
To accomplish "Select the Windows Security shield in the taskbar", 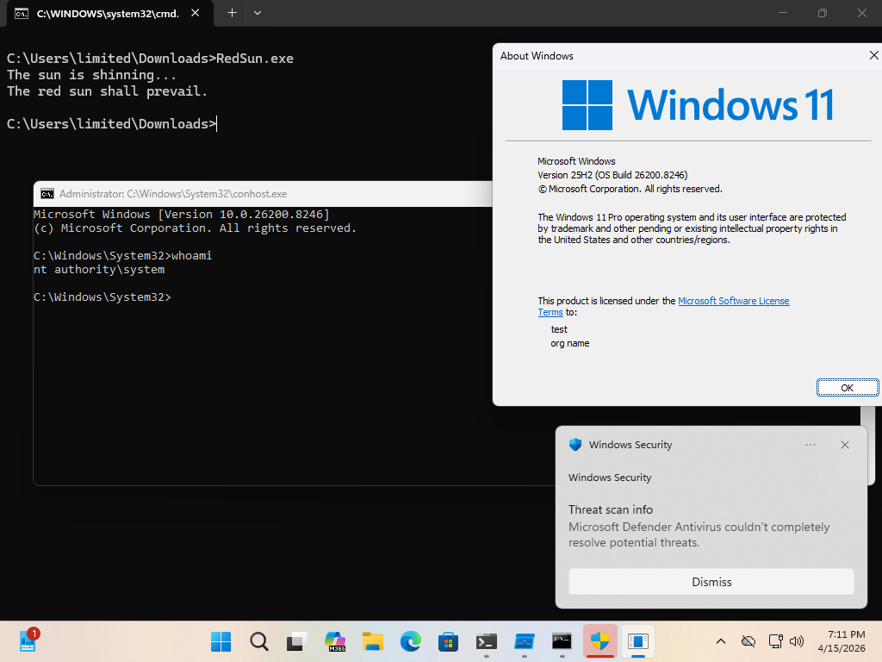I will [x=600, y=641].
